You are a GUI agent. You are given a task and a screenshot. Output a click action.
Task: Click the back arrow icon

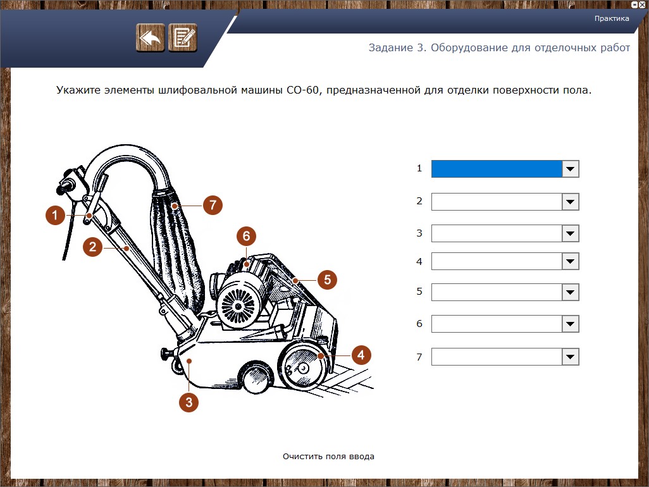(x=150, y=38)
